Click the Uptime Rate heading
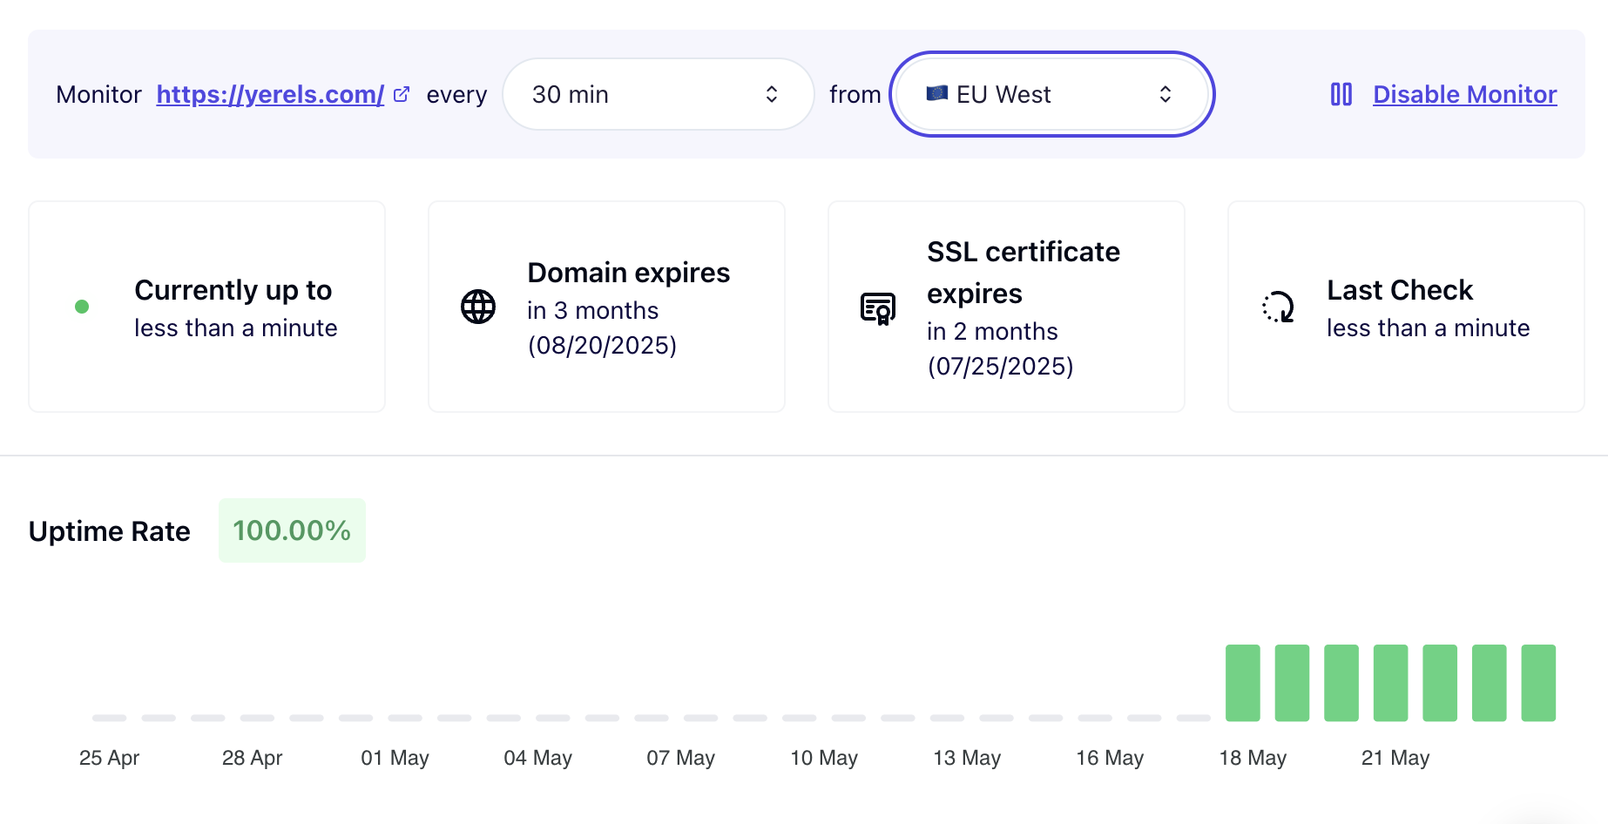 (x=110, y=531)
